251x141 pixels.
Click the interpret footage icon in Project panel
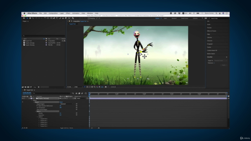(x=23, y=87)
